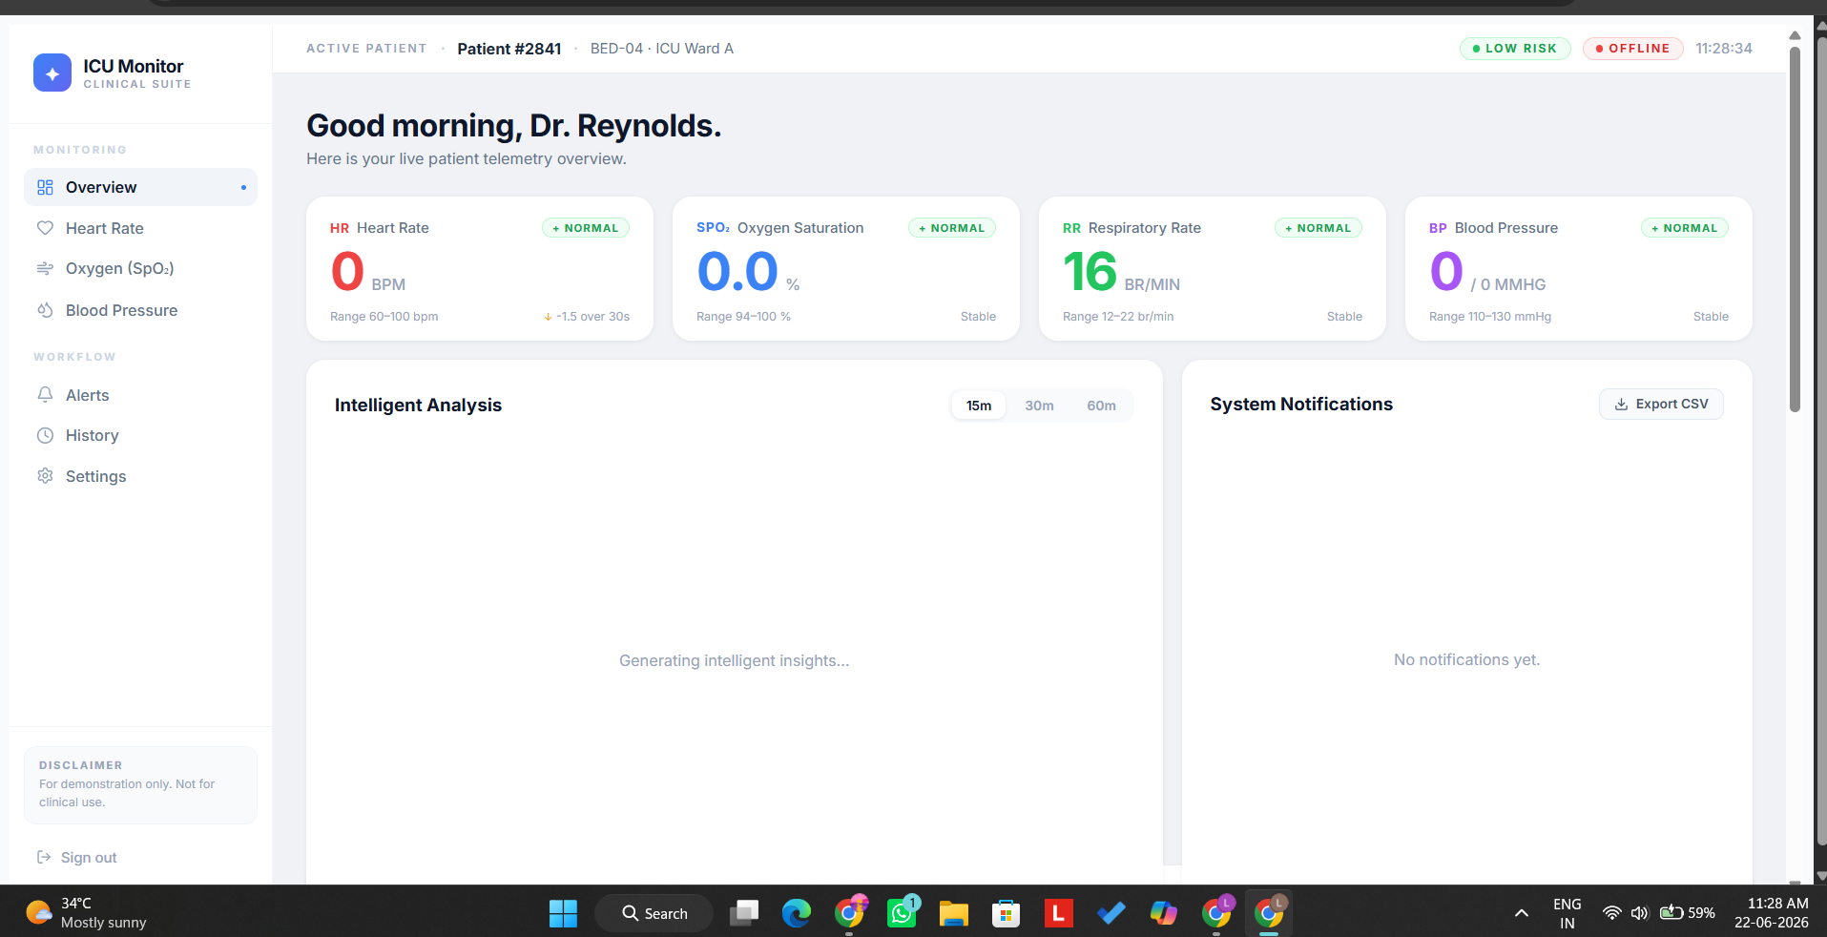Open Microsoft Store from taskbar
The height and width of the screenshot is (937, 1827).
(1006, 913)
